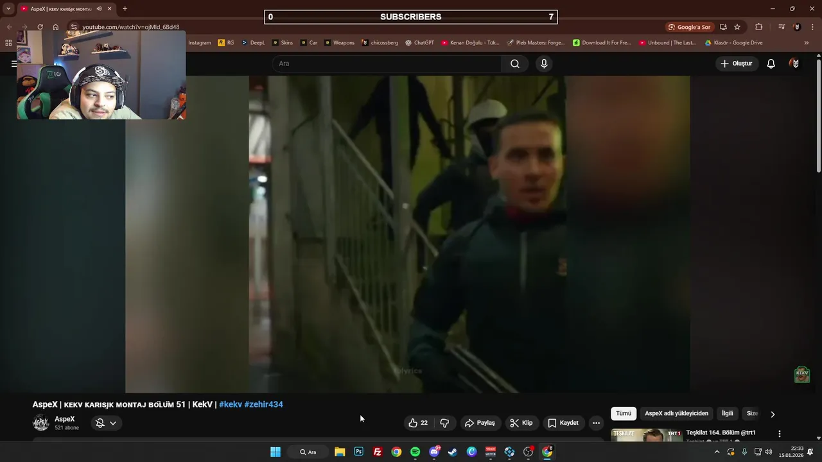Mute the AspeX tab audio icon

(99, 9)
